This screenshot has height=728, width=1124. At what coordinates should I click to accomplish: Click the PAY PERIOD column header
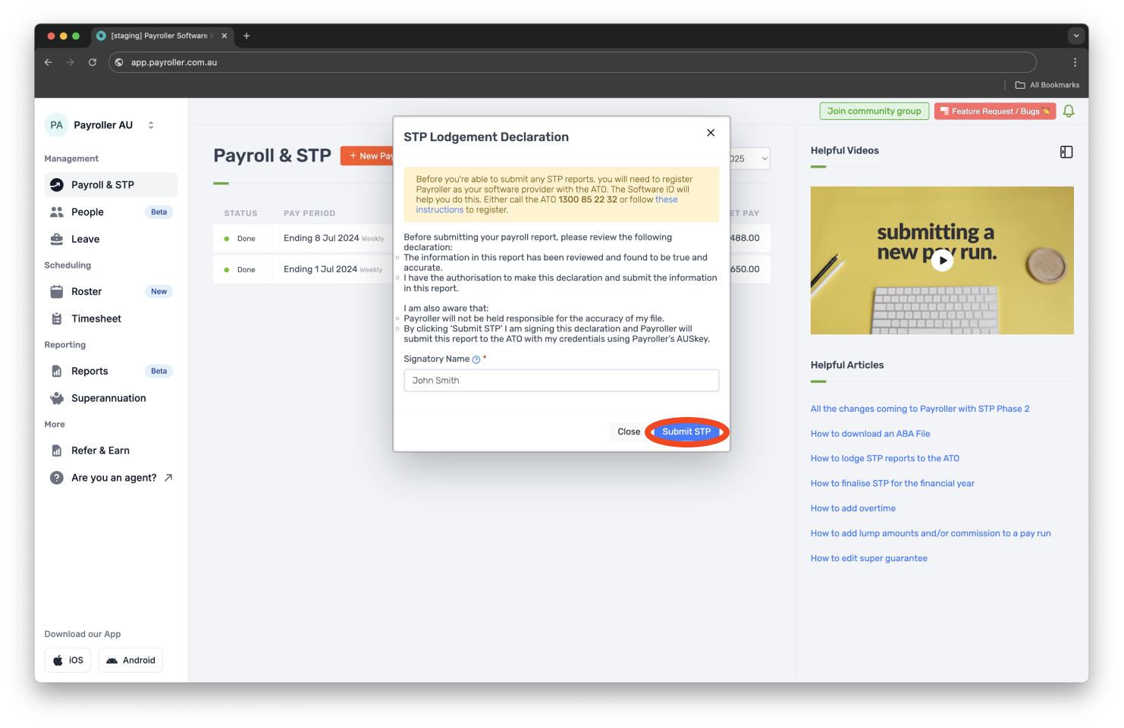tap(309, 214)
